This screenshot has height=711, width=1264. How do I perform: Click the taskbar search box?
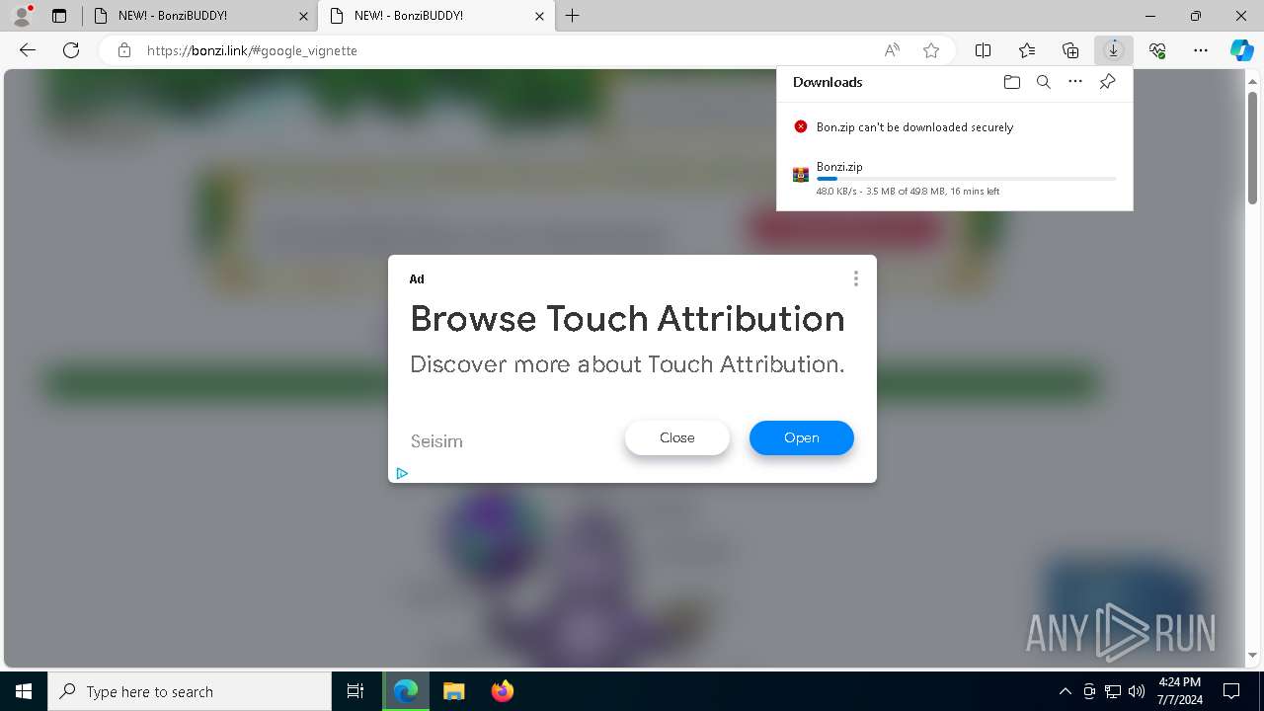pyautogui.click(x=190, y=691)
